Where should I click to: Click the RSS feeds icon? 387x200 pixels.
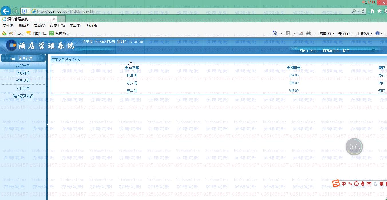tap(288, 33)
